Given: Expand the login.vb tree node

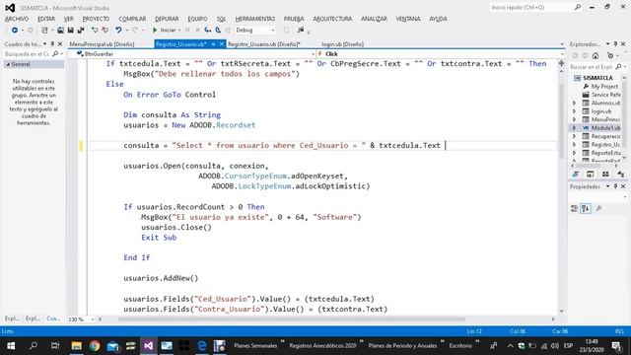Looking at the screenshot, I should 574,111.
